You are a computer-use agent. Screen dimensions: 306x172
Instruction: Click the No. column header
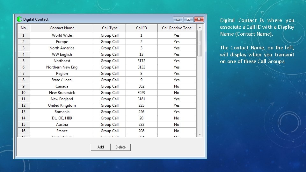[24, 28]
